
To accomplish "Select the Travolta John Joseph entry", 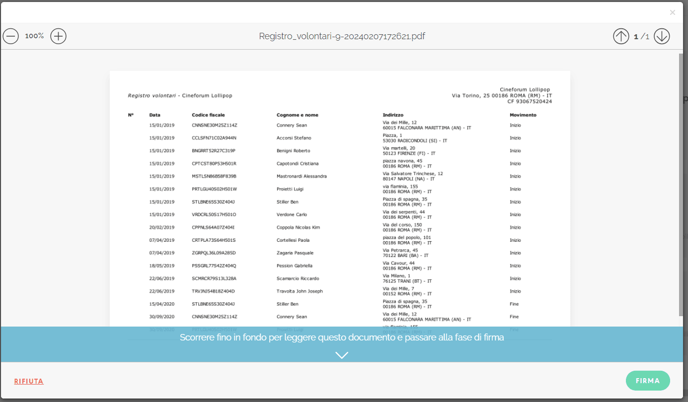I will (300, 291).
